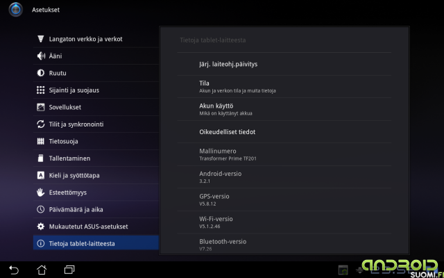This screenshot has height=278, width=444.
Task: Select Tilit ja synkronointi
Action: 96,124
